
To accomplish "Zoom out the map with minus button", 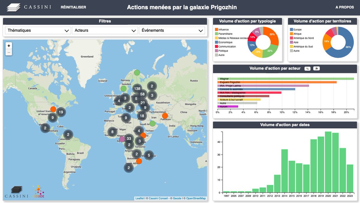I will point(9,52).
